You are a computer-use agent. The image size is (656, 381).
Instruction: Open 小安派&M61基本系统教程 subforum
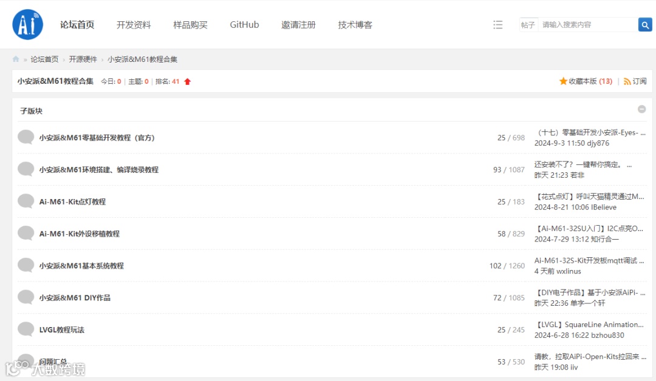tap(81, 266)
